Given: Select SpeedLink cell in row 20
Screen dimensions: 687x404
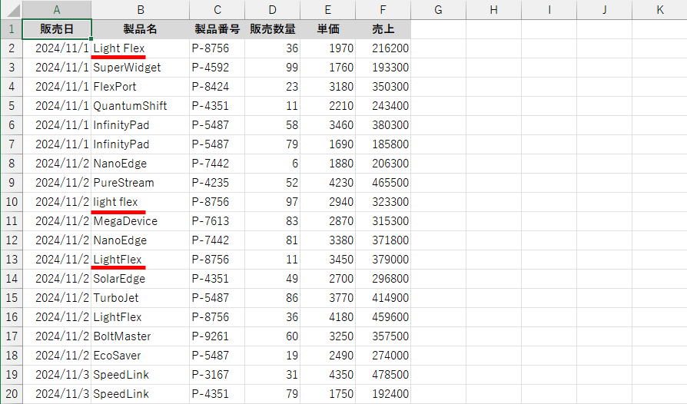Looking at the screenshot, I should click(140, 394).
